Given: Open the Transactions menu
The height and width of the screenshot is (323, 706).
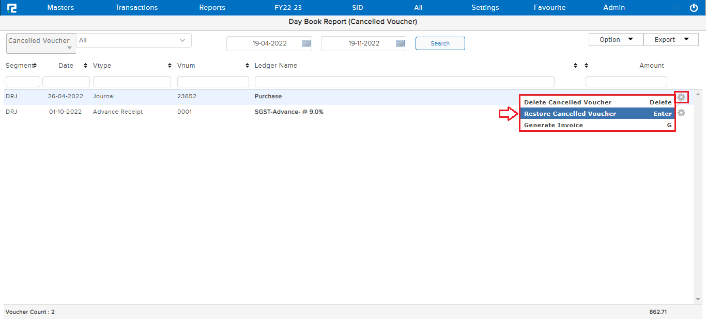Looking at the screenshot, I should click(136, 7).
